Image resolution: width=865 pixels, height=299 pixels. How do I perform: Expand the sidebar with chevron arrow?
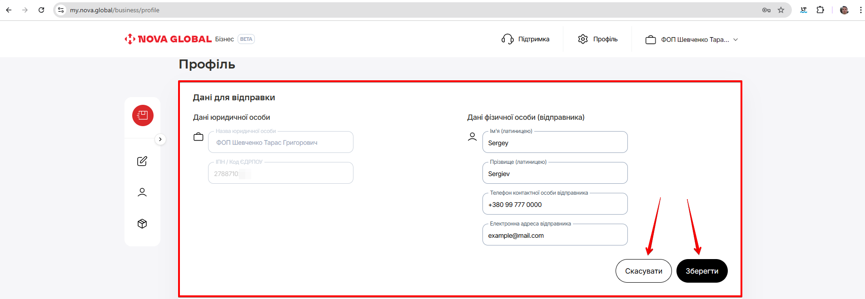[160, 139]
